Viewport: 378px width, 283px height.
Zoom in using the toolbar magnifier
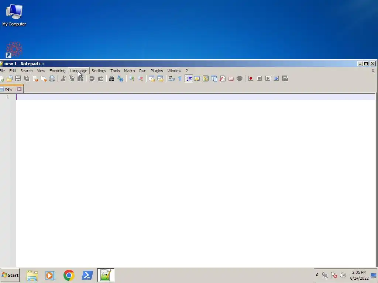[132, 79]
